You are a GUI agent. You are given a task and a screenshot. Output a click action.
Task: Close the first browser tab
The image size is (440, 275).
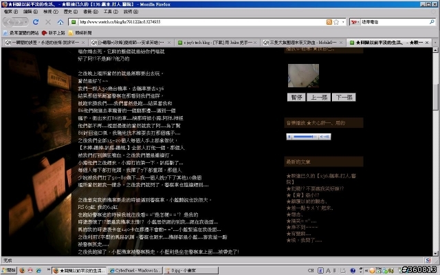pyautogui.click(x=83, y=43)
